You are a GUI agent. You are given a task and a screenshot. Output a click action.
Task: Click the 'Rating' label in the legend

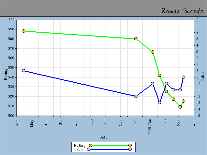(80, 145)
